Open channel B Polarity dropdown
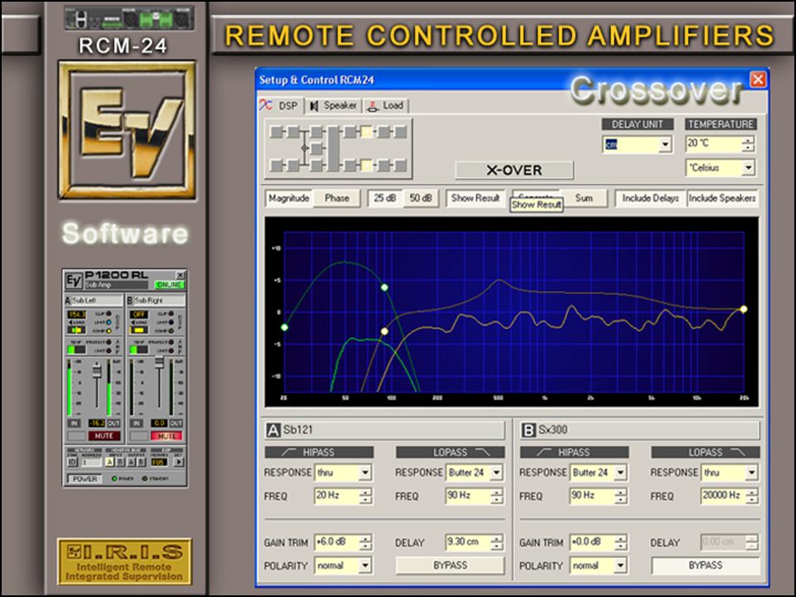The height and width of the screenshot is (597, 796). [620, 565]
